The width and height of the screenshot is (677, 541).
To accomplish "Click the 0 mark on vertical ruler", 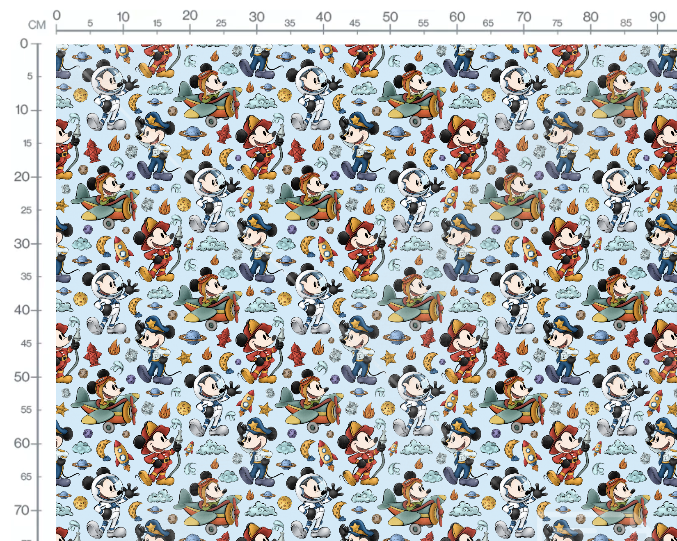I will click(24, 43).
